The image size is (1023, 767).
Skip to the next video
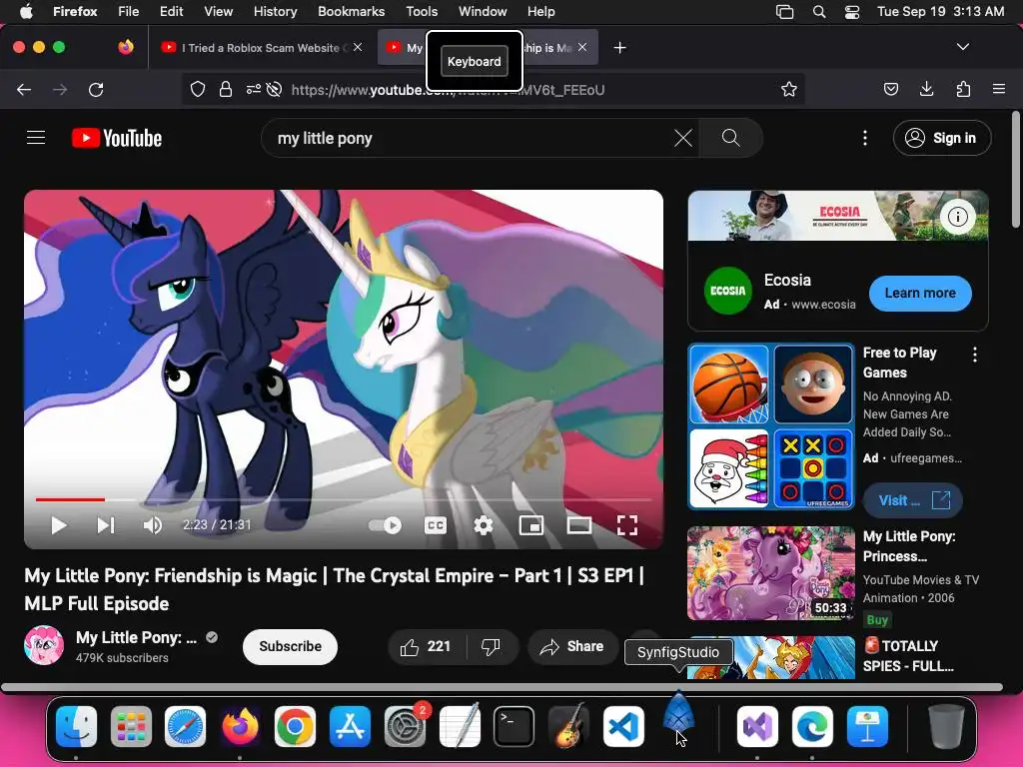pyautogui.click(x=106, y=525)
